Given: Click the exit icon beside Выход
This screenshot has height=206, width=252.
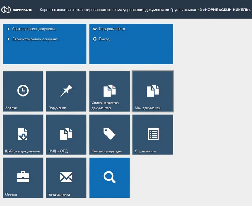Looking at the screenshot, I should 95,39.
